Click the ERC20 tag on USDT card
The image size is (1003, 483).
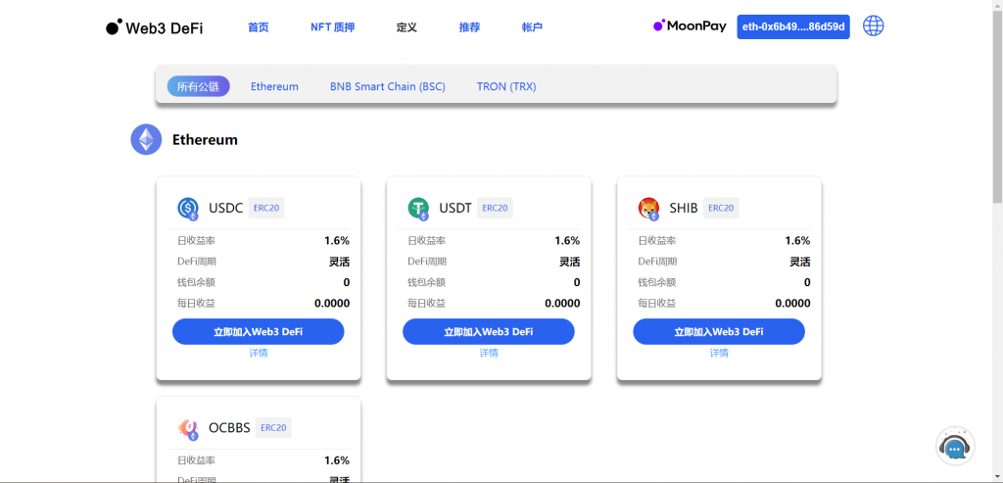pos(495,208)
